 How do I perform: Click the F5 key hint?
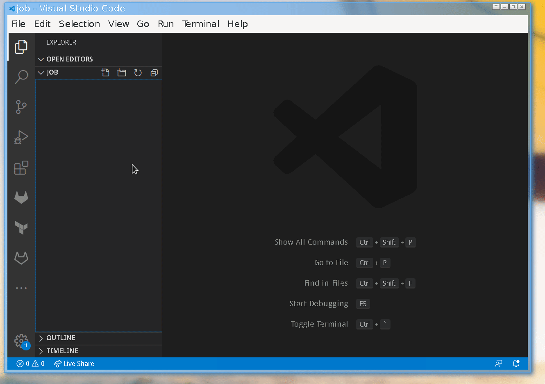363,304
